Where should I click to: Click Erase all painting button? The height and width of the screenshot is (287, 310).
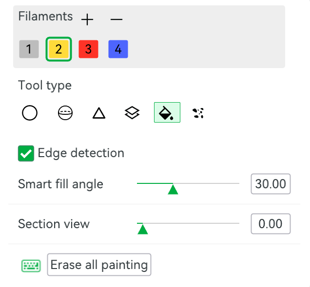[99, 265]
